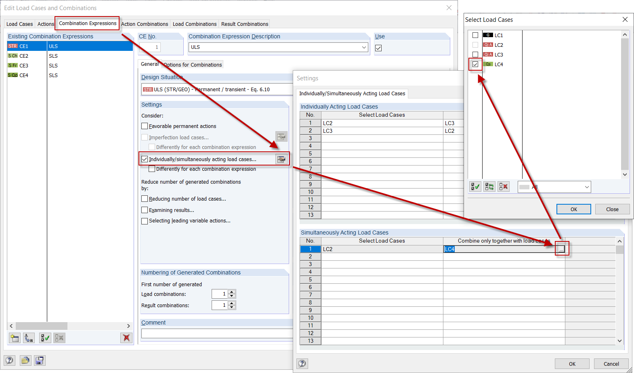Click the Qi A icon of LC3
This screenshot has height=373, width=634.
(488, 54)
